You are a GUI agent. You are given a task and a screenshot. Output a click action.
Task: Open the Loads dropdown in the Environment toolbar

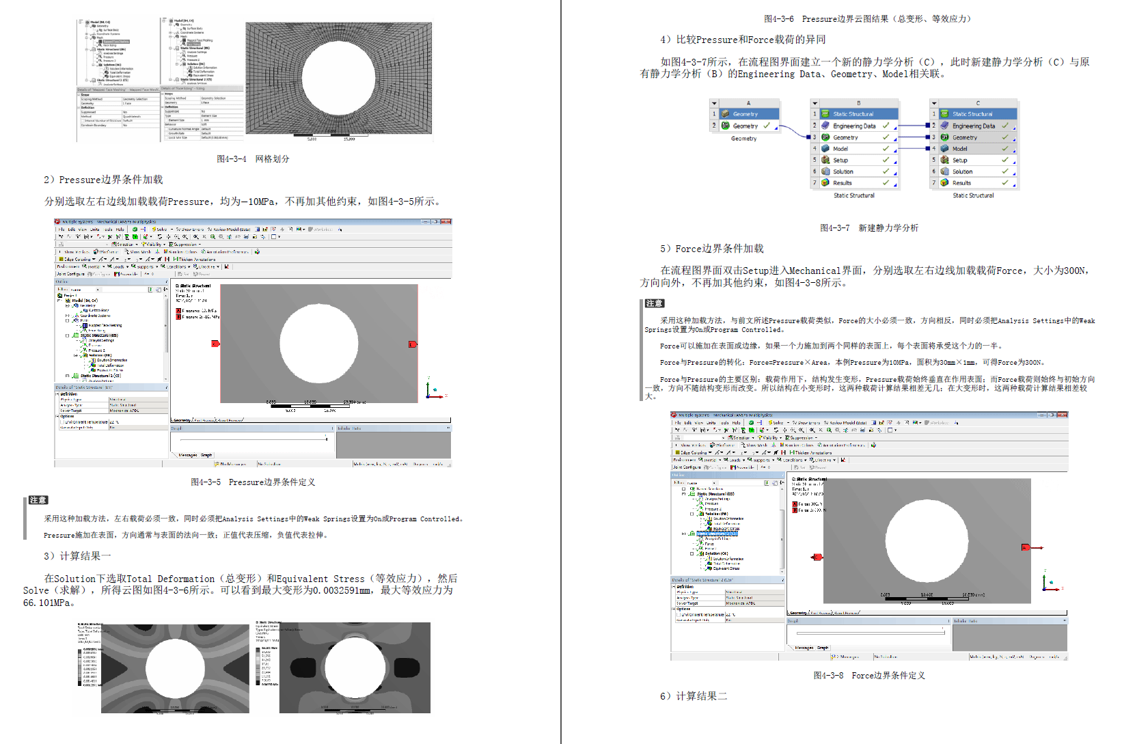click(x=118, y=266)
